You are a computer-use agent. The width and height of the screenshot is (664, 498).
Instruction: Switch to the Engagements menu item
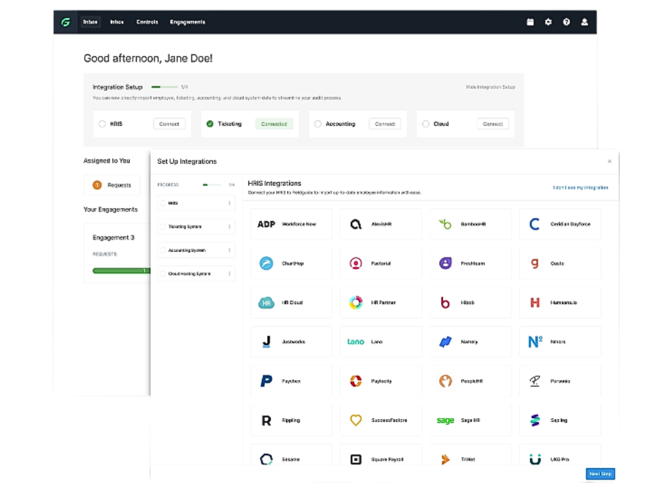pyautogui.click(x=187, y=22)
